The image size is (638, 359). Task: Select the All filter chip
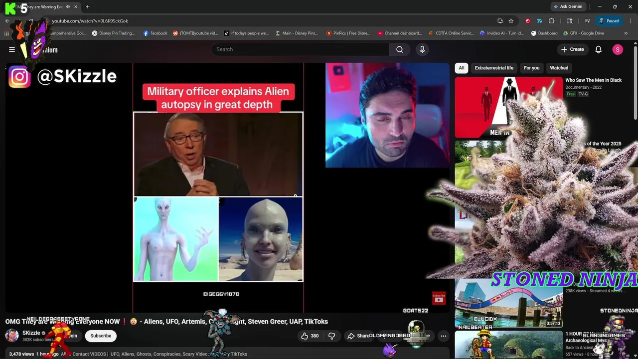pyautogui.click(x=462, y=68)
